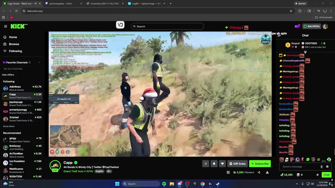335x188 pixels.
Task: Play or pause the stream video
Action: pos(160,94)
